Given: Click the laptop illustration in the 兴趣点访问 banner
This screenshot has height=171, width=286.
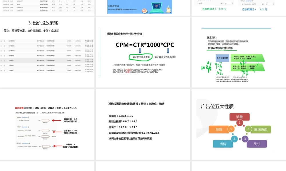Looking at the screenshot, I should pos(156,8).
